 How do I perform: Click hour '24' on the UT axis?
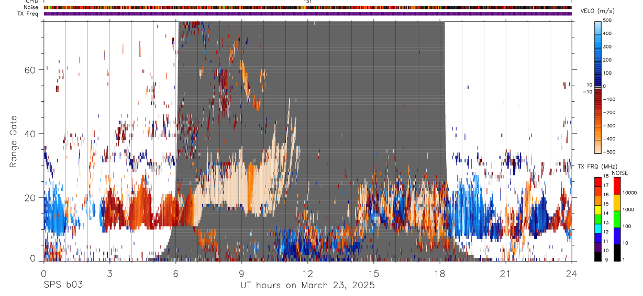pyautogui.click(x=571, y=273)
